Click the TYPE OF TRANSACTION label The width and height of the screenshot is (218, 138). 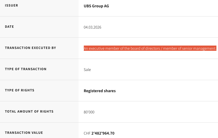pyautogui.click(x=26, y=69)
